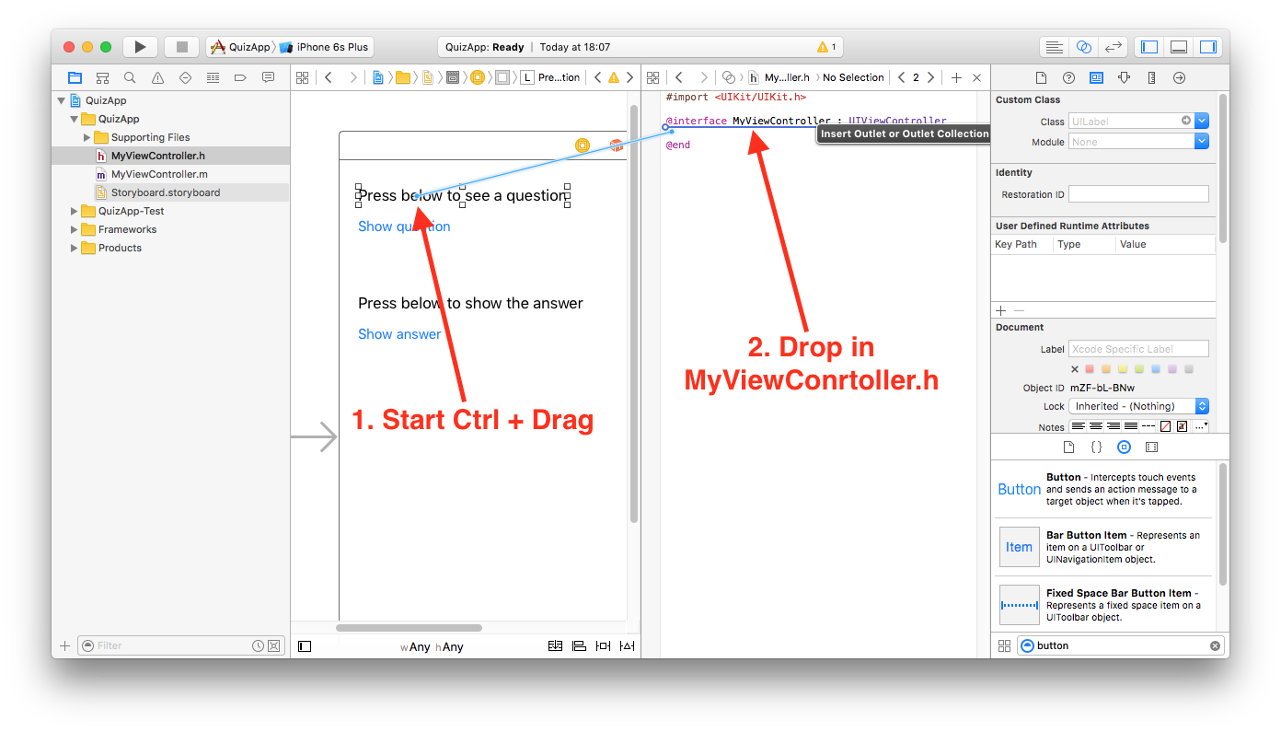Close the assistant editor pane
Viewport: 1281px width, 732px height.
pos(976,77)
